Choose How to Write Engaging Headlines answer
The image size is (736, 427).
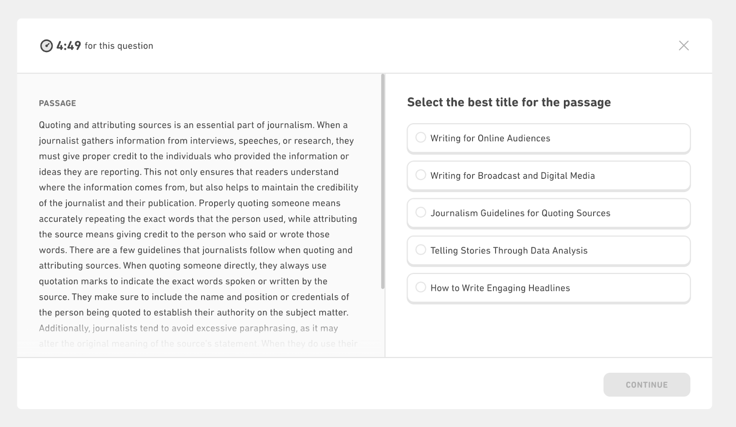[x=548, y=288]
